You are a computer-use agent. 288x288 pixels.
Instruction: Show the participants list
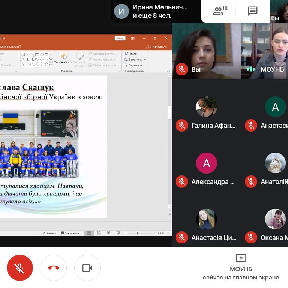[220, 11]
